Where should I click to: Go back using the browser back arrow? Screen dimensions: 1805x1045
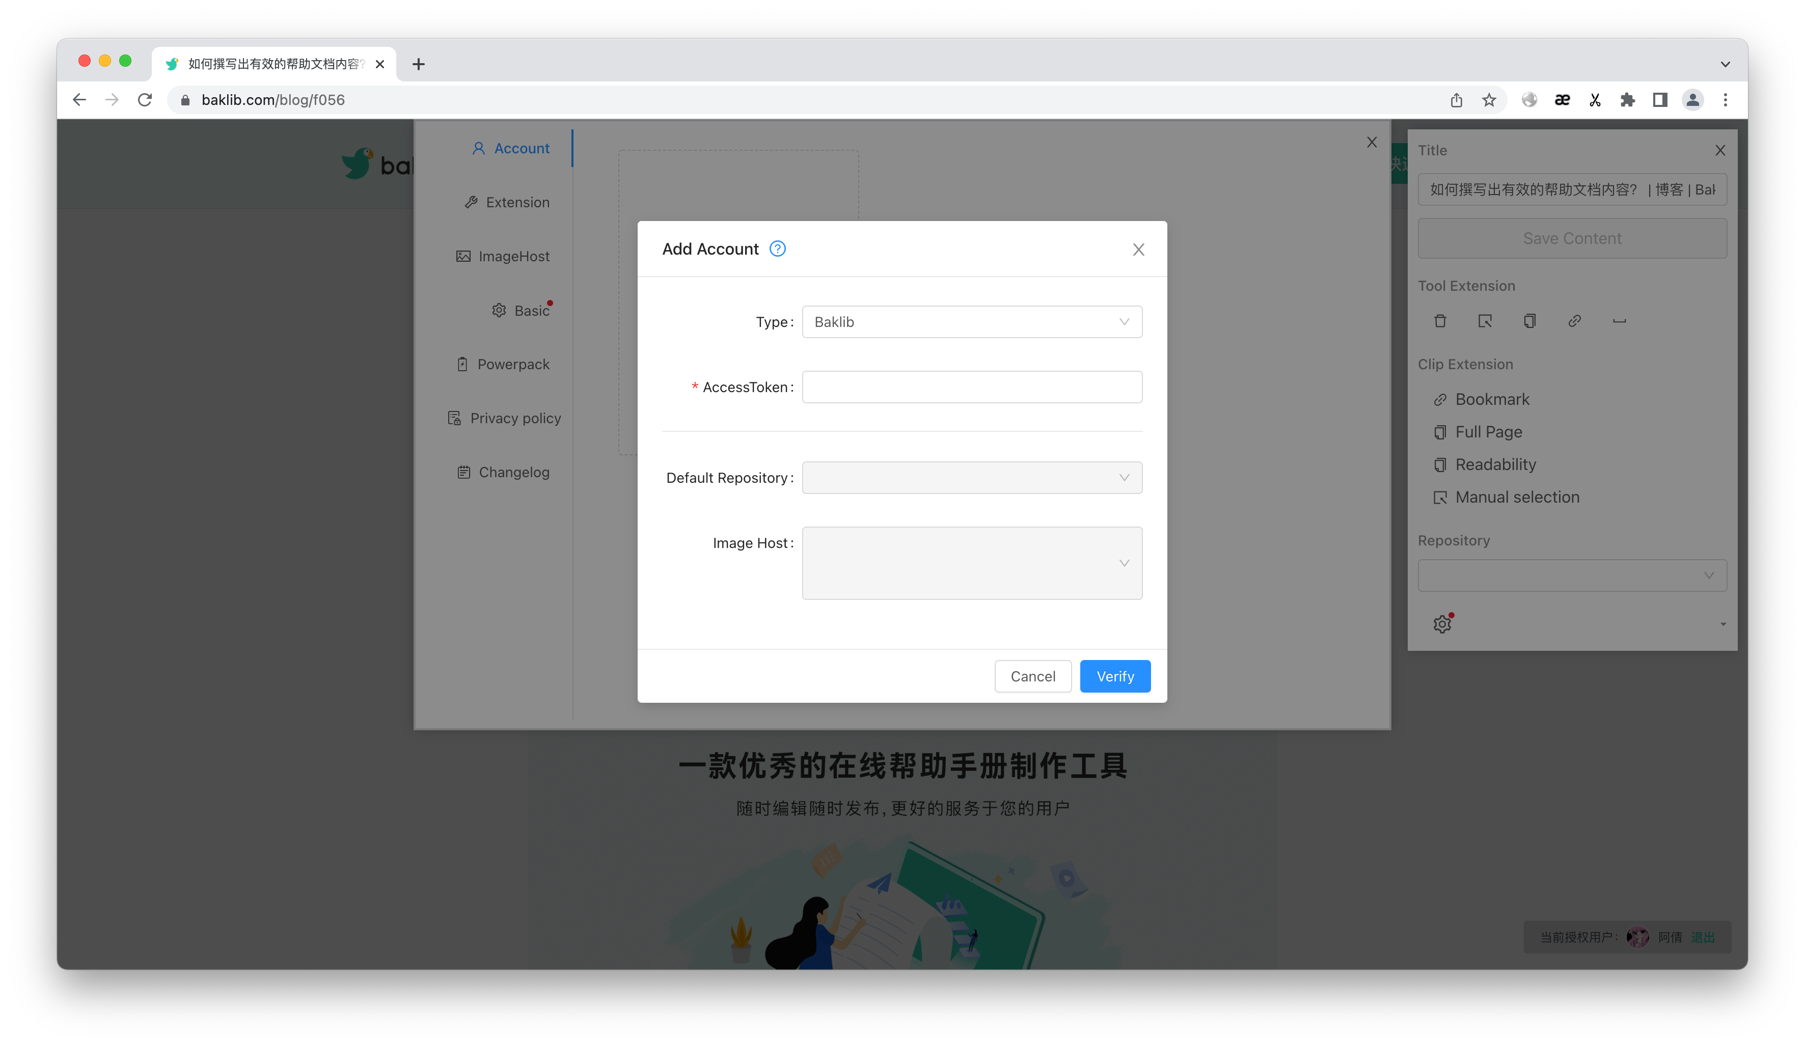click(x=79, y=99)
